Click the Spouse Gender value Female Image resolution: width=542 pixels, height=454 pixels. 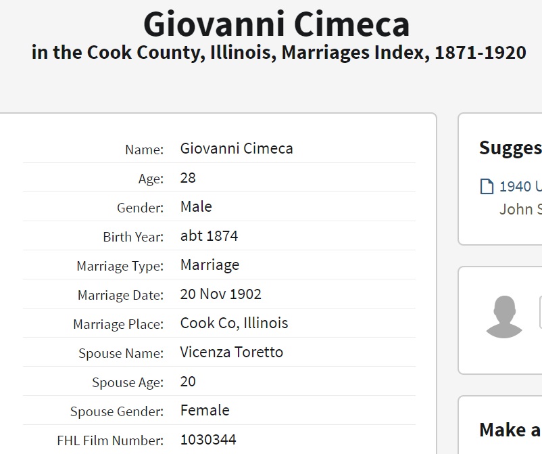(x=205, y=411)
